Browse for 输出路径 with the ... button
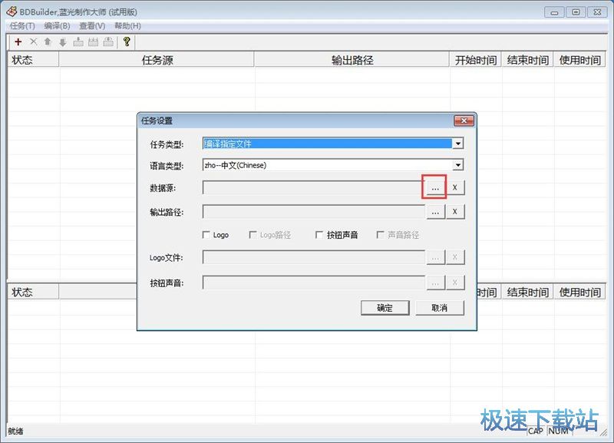The height and width of the screenshot is (443, 614). point(435,212)
